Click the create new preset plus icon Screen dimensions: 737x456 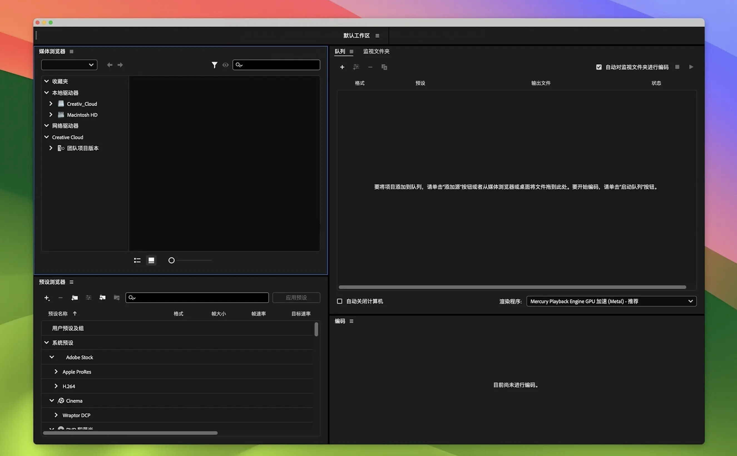[47, 298]
